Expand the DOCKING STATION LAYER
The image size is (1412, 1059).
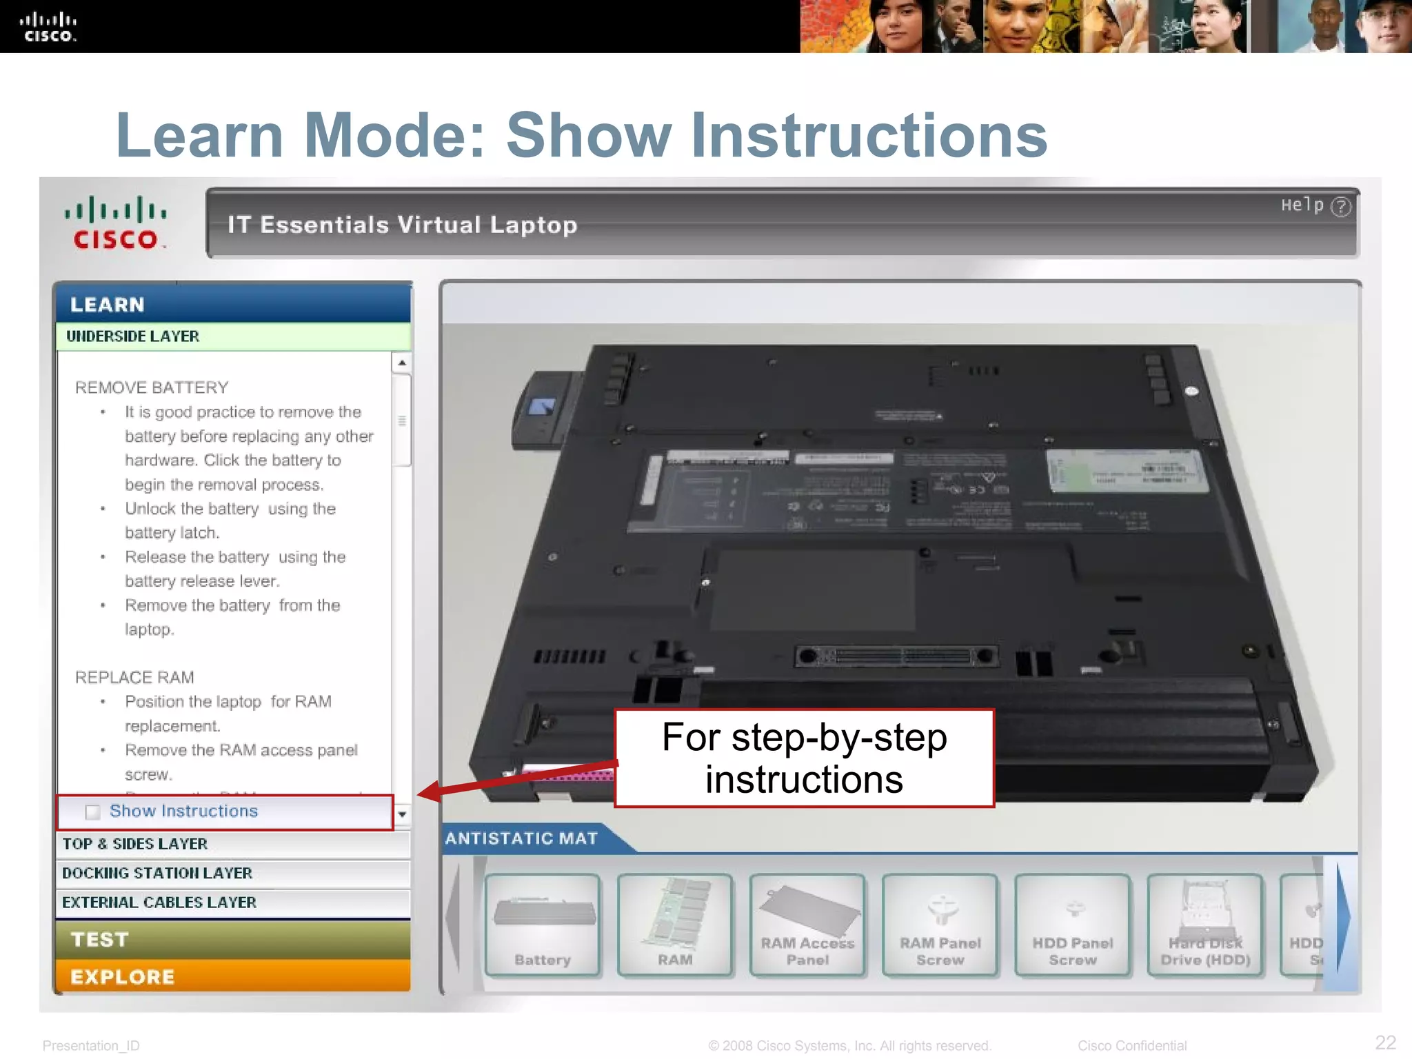click(x=234, y=874)
